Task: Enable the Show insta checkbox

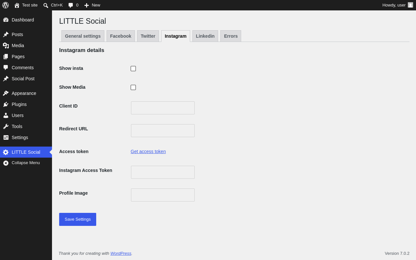Action: [133, 69]
